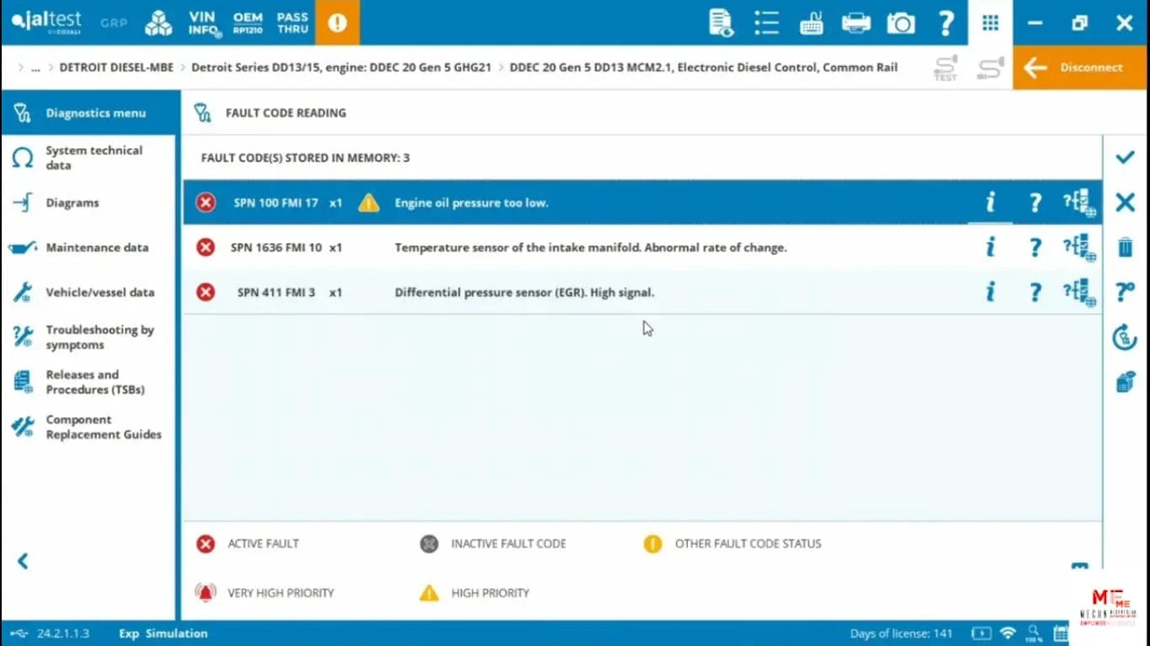Image resolution: width=1150 pixels, height=646 pixels.
Task: Click high priority warning triangle on SPN 100
Action: coord(369,203)
